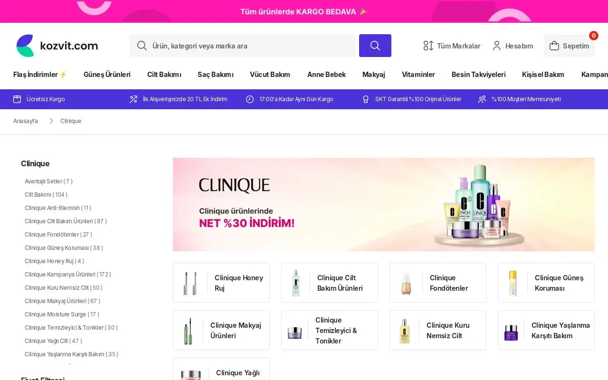
Task: Click the clock icon for same-day shipping
Action: point(250,99)
